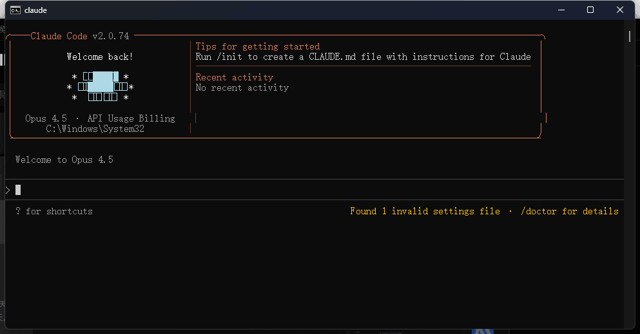
Task: Click the "Opus 4.5 · API Usage Billing" line
Action: tap(100, 118)
